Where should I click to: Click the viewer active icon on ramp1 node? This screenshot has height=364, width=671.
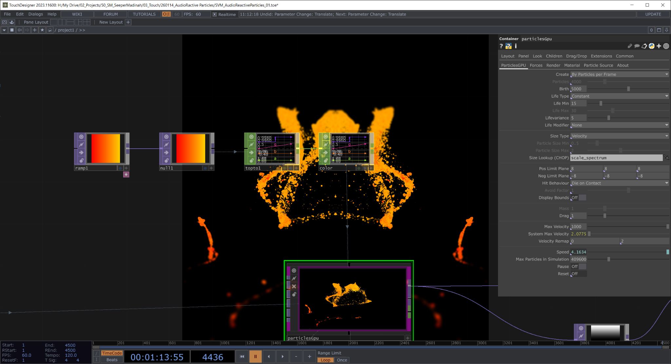[81, 136]
